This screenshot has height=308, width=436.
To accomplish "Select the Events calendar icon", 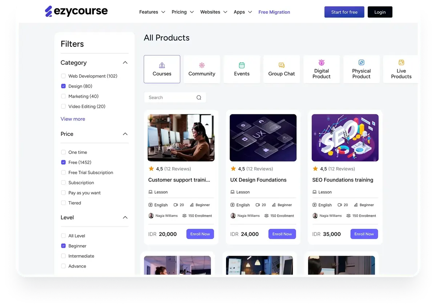I will coord(242,65).
